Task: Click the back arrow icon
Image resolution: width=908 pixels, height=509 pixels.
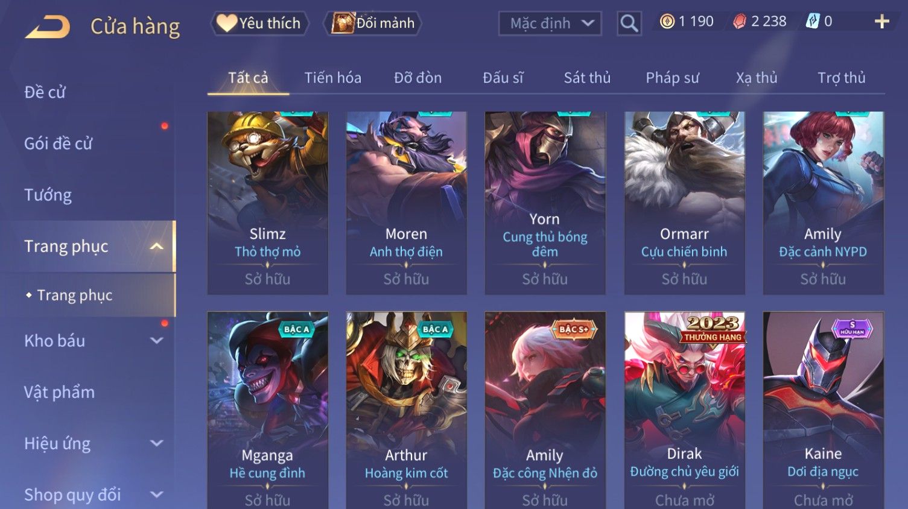Action: pyautogui.click(x=48, y=27)
